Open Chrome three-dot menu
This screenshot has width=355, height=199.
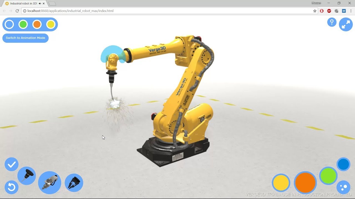[x=351, y=11]
